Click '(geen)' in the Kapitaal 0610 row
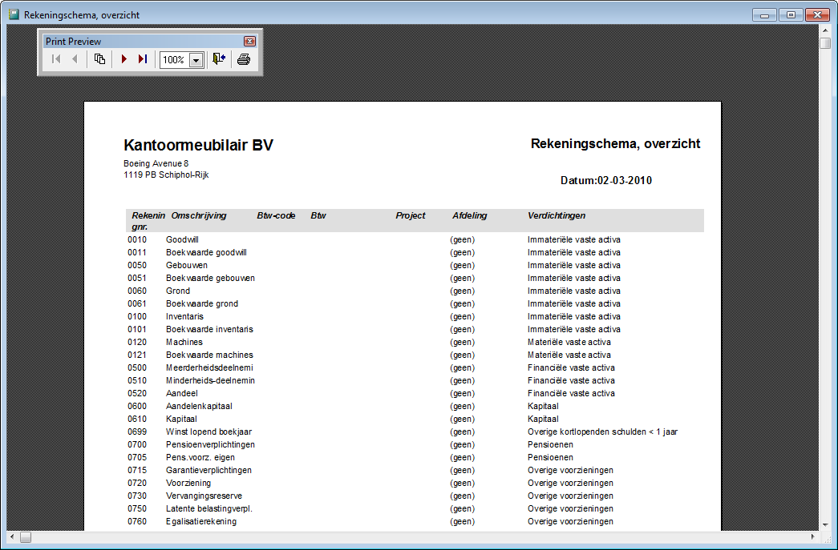Image resolution: width=838 pixels, height=550 pixels. pyautogui.click(x=462, y=419)
